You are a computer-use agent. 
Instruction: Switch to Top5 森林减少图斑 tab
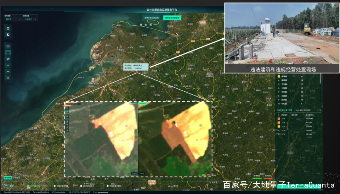[285, 110]
